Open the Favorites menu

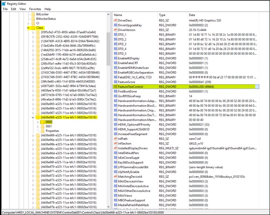click(x=35, y=9)
